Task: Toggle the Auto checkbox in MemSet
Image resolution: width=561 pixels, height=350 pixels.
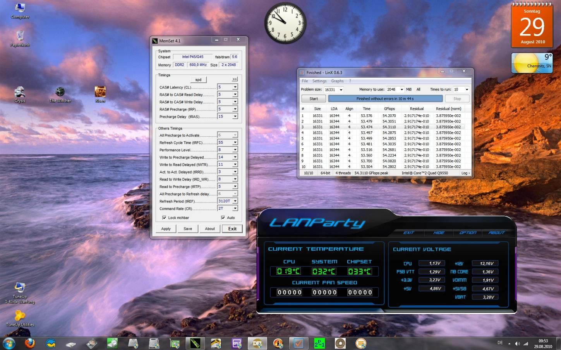Action: (223, 218)
